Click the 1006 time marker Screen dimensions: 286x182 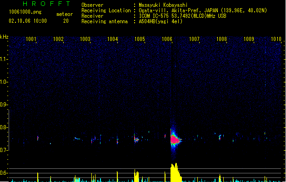[x=167, y=39]
